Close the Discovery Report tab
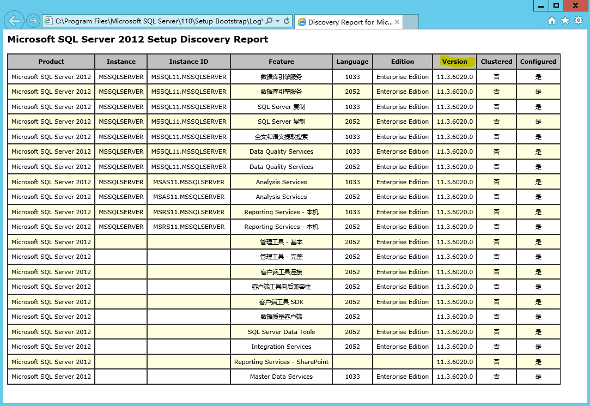Image resolution: width=590 pixels, height=406 pixels. pyautogui.click(x=397, y=22)
